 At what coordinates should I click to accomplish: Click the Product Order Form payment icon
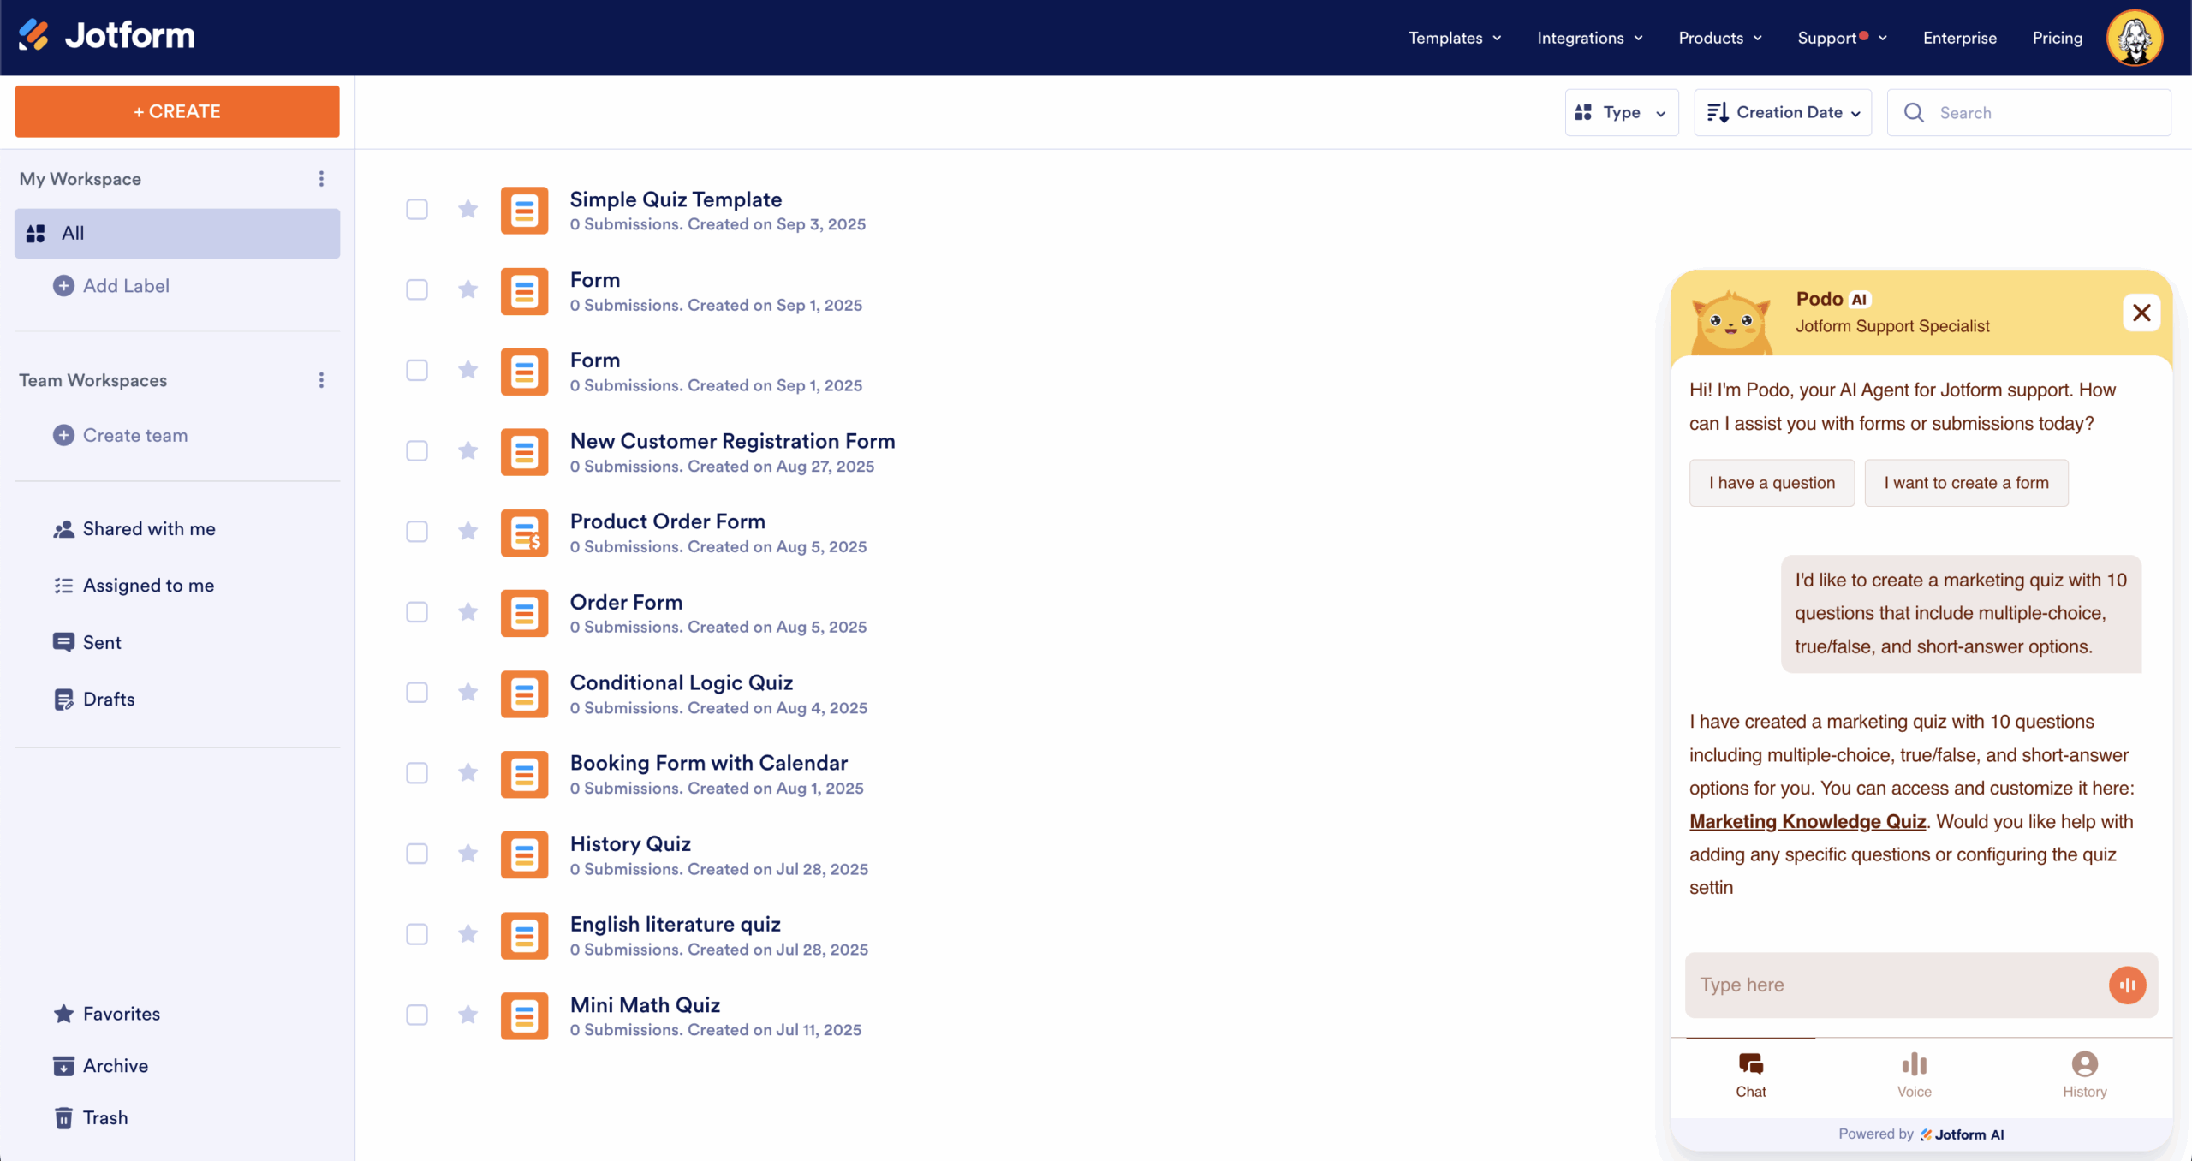pos(524,533)
